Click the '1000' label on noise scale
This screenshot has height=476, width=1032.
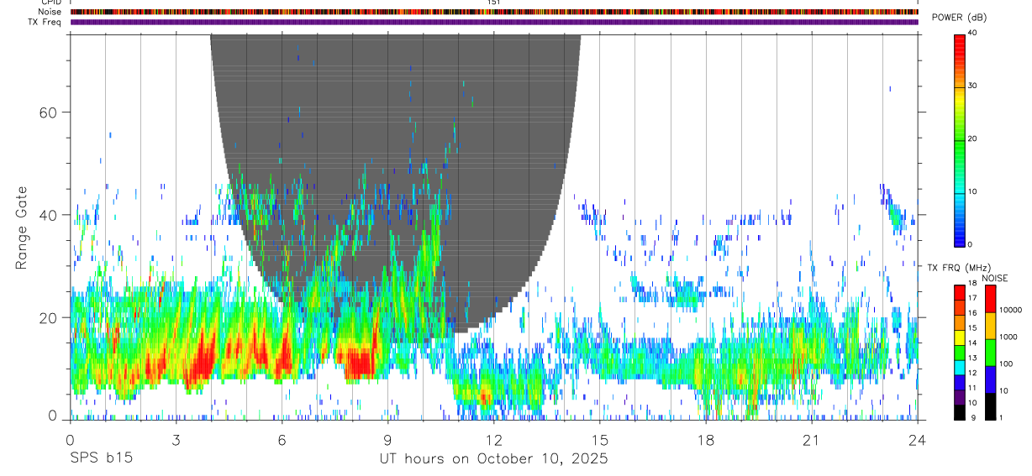click(1007, 337)
